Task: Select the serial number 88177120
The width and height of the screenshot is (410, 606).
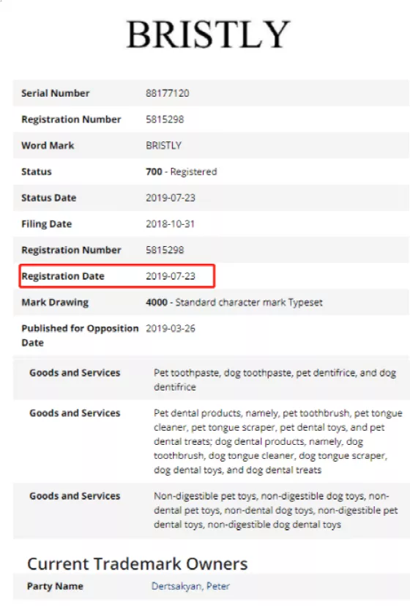Action: [x=168, y=93]
